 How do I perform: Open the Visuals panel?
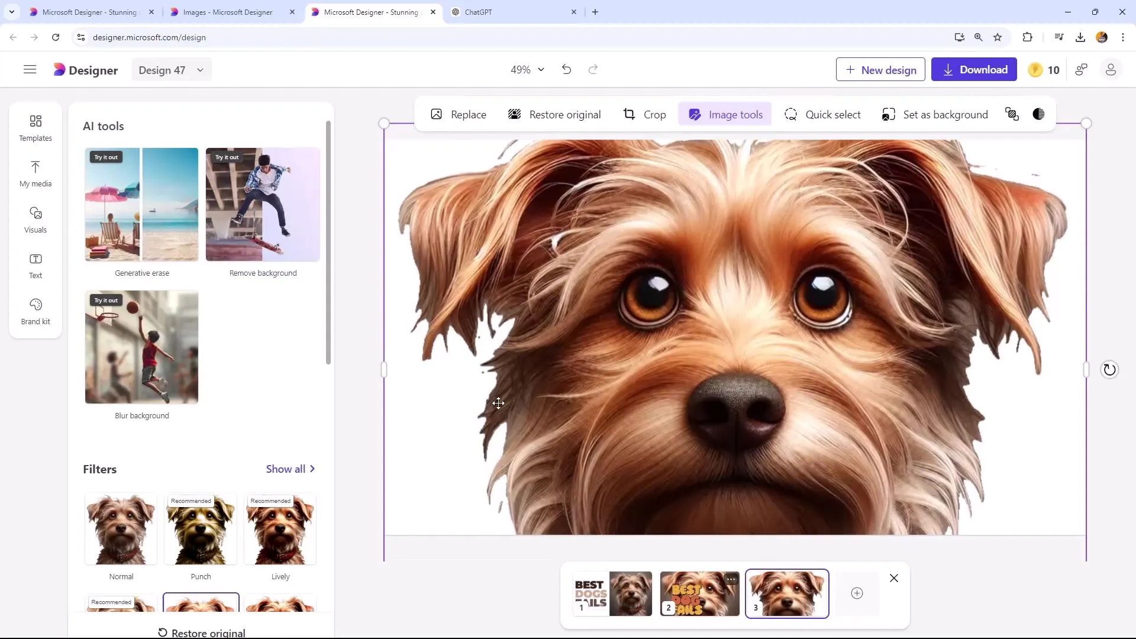pos(35,220)
